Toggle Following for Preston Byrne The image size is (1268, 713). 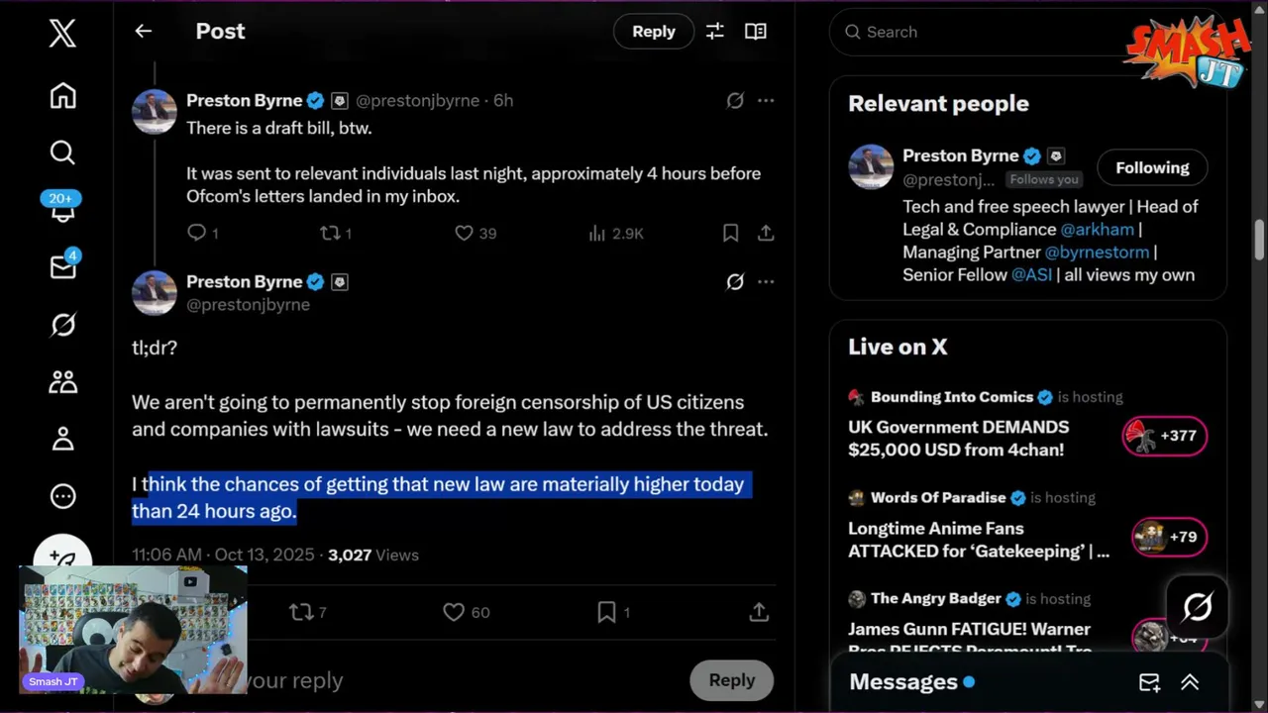click(1152, 168)
